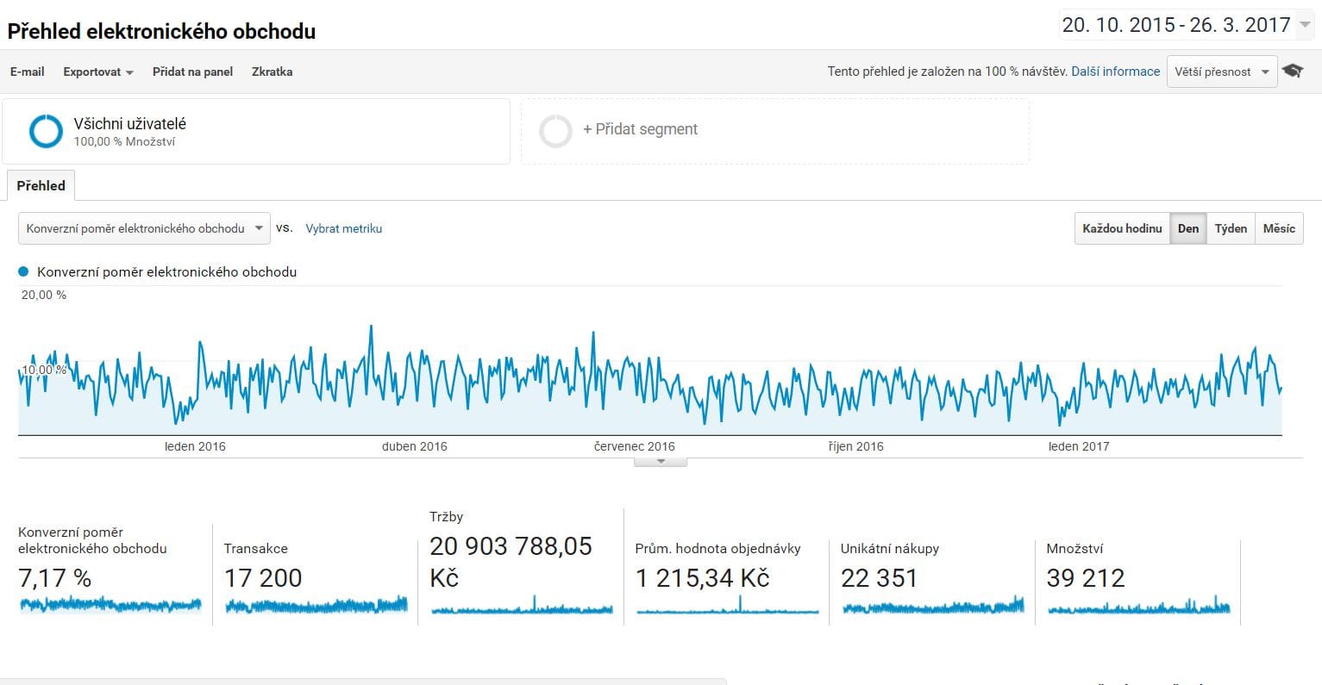
Task: Click the graduation cap education icon
Action: [1292, 72]
